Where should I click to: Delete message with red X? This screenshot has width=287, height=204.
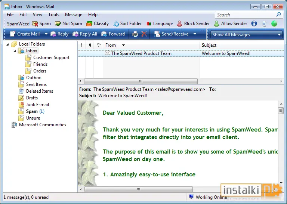pos(144,34)
